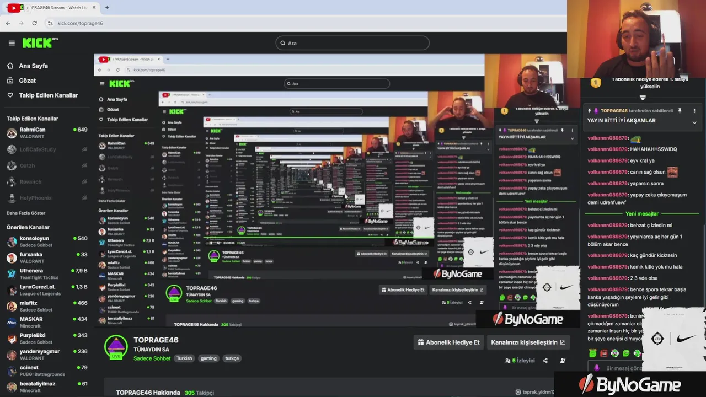The width and height of the screenshot is (706, 397).
Task: Click the outermost Kanalınızı kişiselleştirin button
Action: 528,342
